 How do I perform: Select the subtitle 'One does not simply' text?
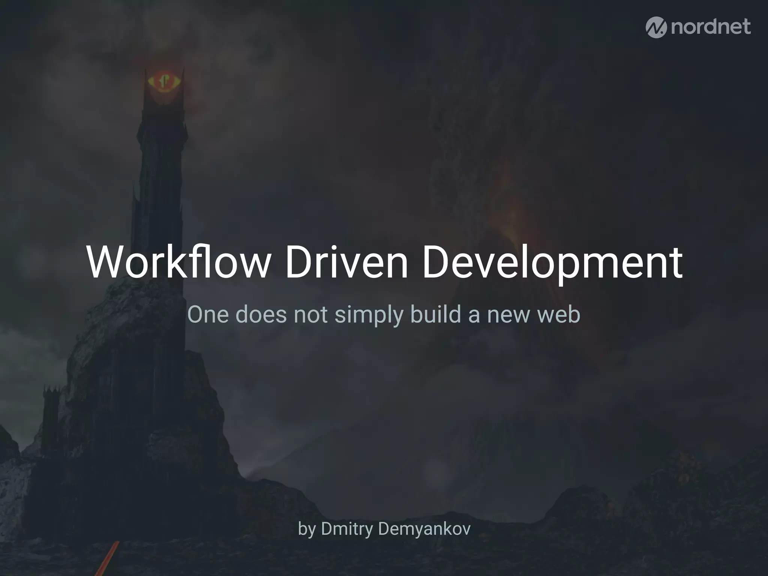pos(295,314)
